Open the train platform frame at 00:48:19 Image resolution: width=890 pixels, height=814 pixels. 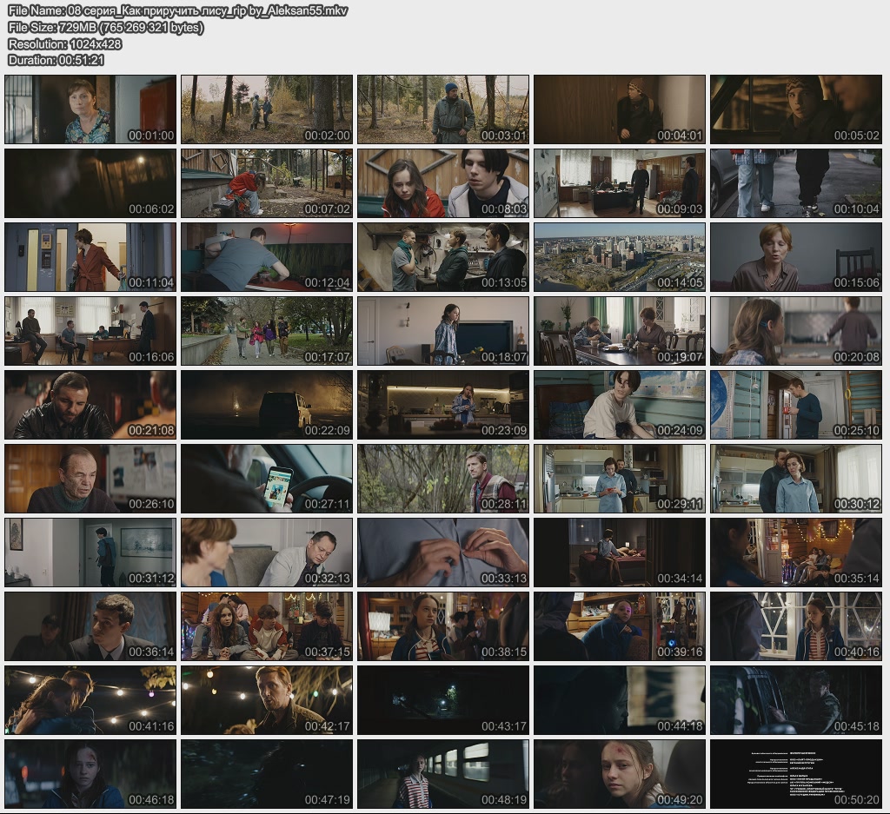pos(442,774)
